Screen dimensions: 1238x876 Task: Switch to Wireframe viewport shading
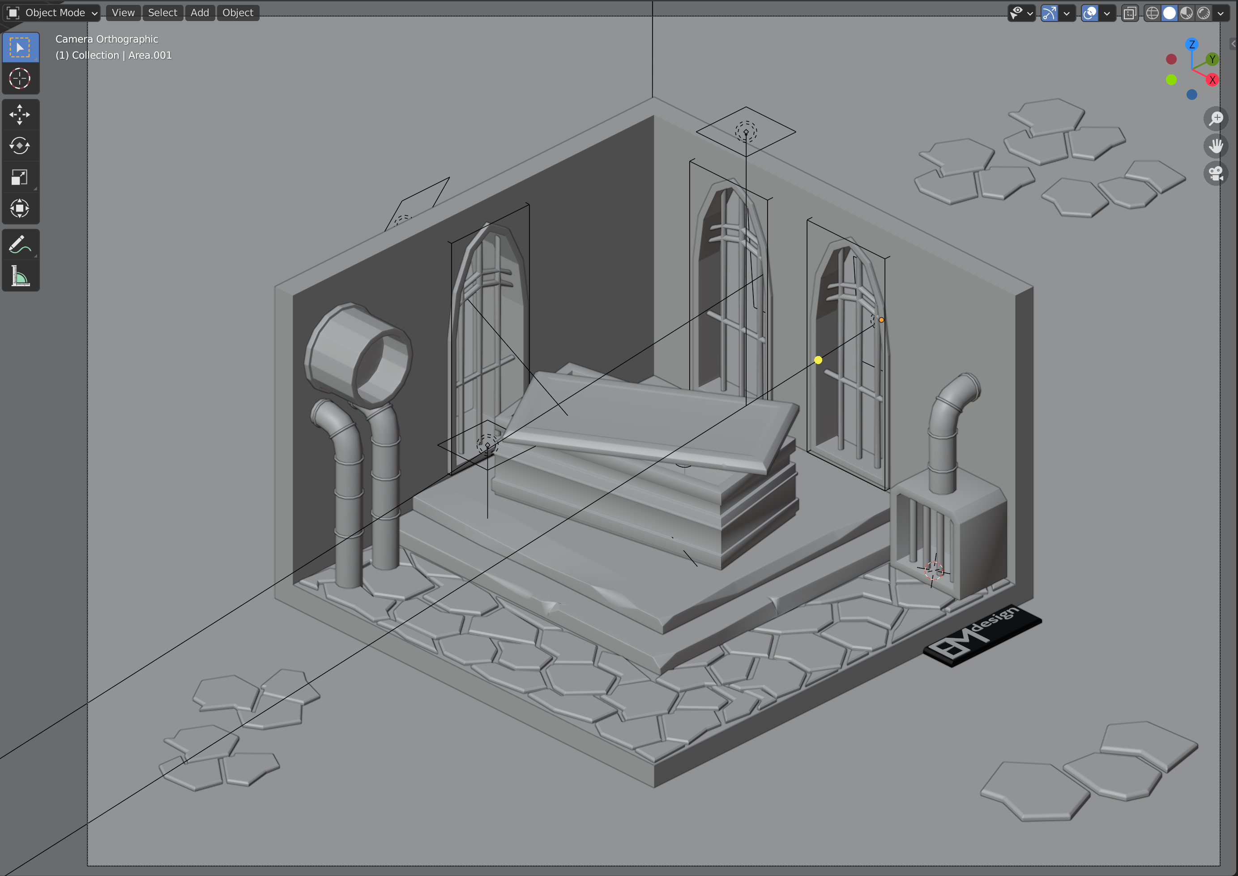click(x=1152, y=13)
